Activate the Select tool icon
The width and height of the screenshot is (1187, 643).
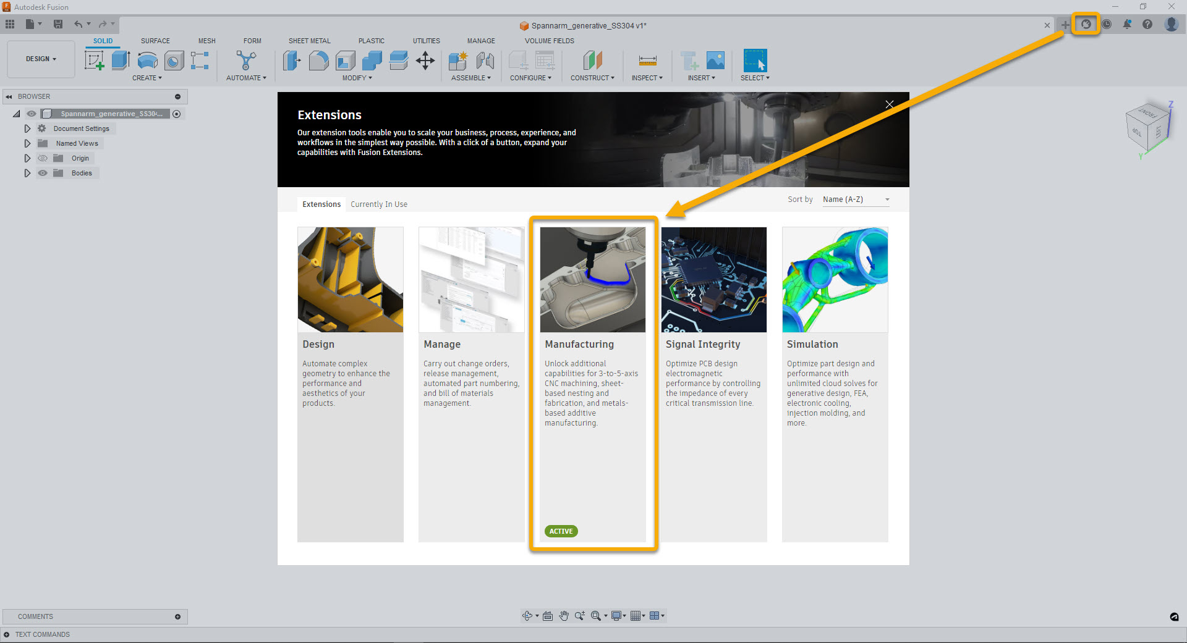tap(755, 61)
